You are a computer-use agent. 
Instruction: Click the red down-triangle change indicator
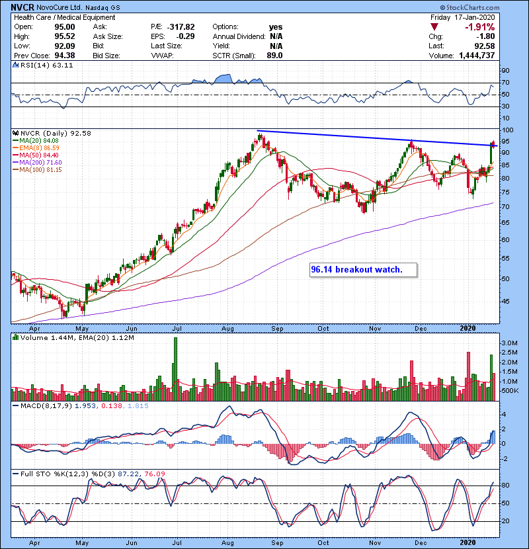434,27
